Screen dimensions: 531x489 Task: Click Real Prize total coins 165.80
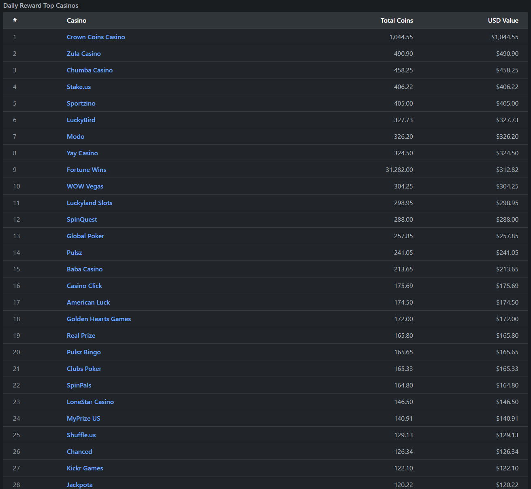coord(403,335)
